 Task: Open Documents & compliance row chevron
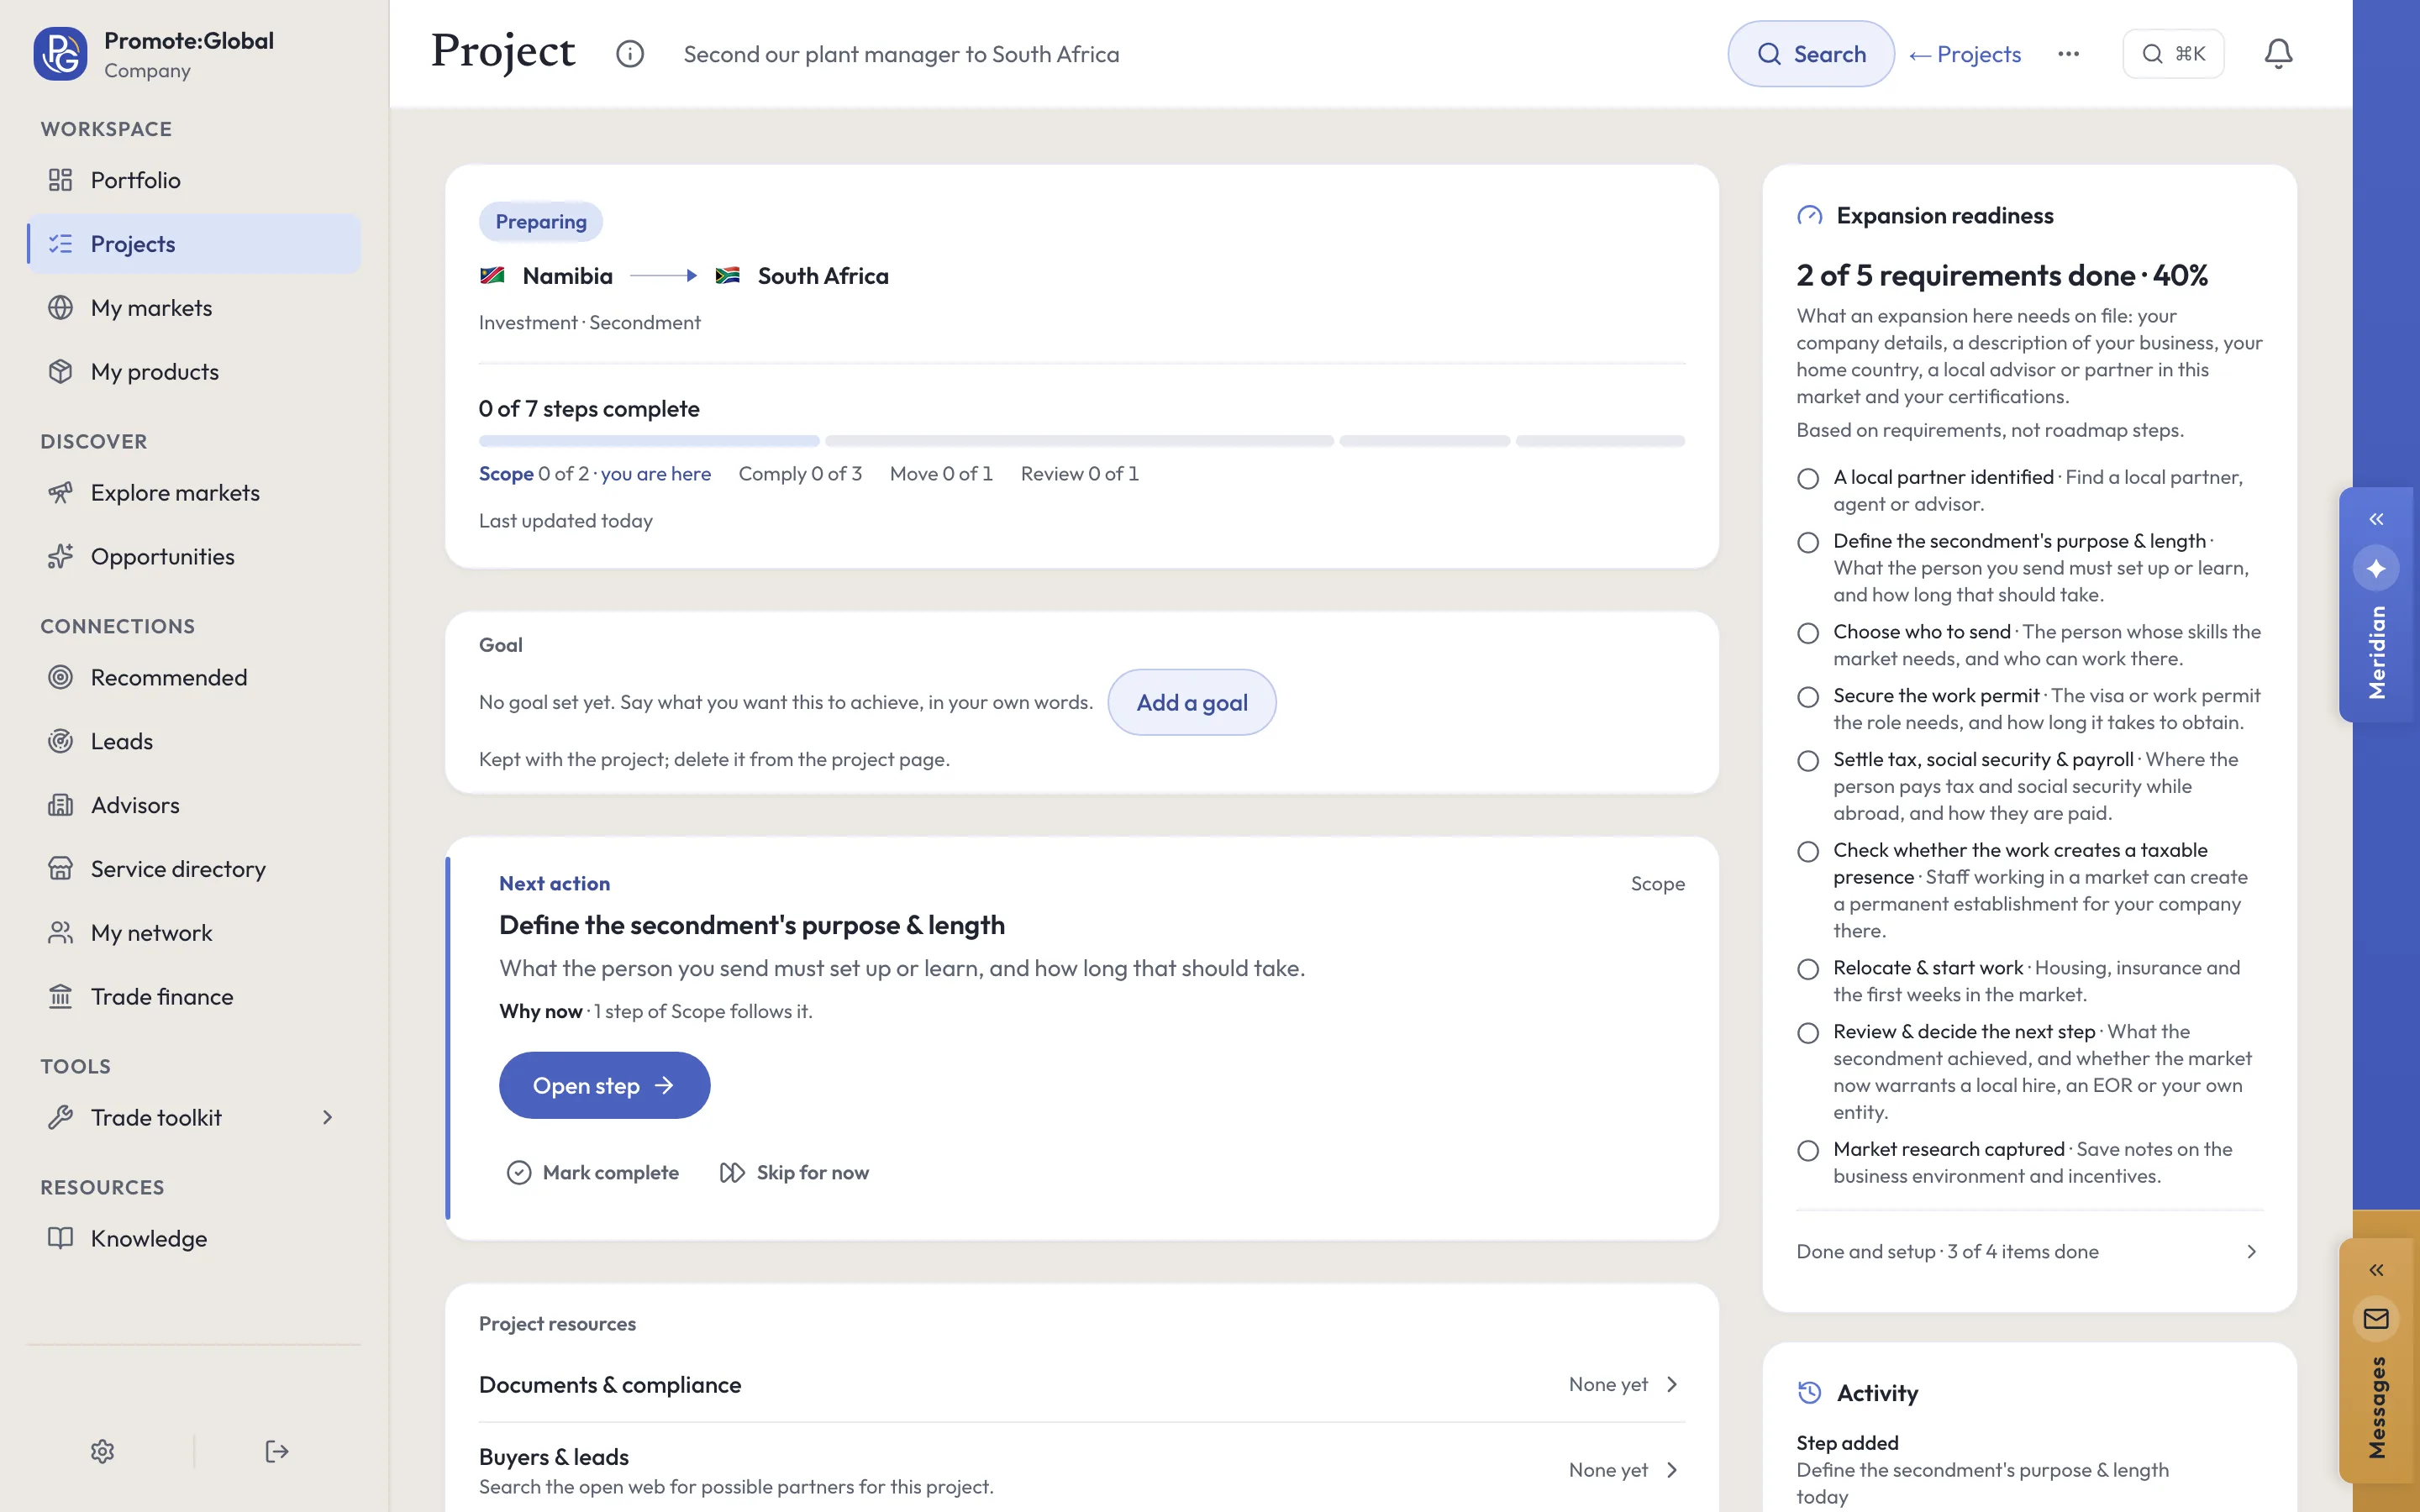[1672, 1384]
